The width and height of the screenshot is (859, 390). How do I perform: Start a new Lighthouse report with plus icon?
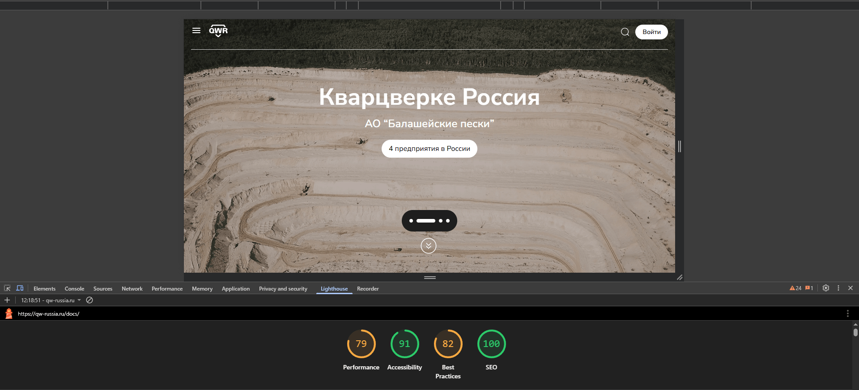7,300
